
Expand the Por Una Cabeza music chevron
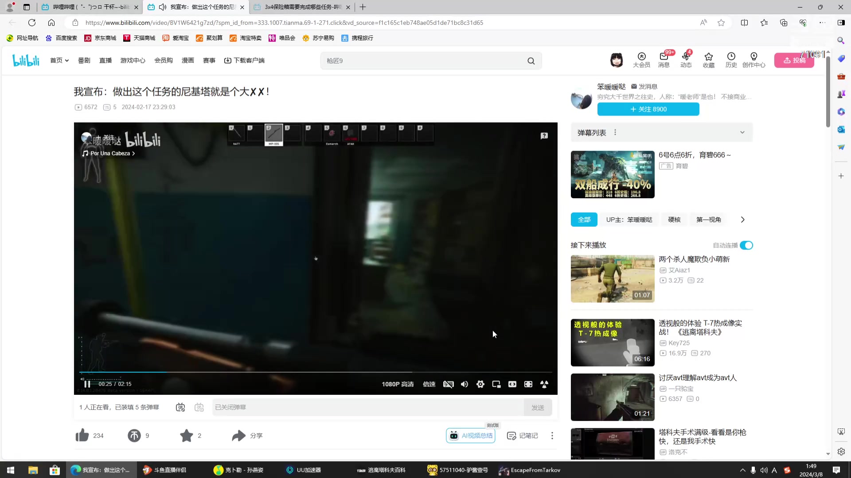pos(133,154)
